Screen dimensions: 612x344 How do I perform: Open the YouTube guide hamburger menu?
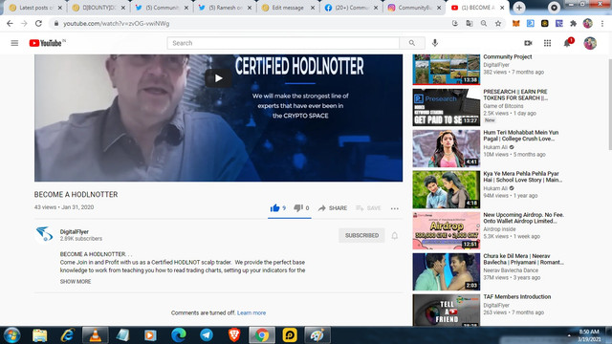(x=14, y=43)
